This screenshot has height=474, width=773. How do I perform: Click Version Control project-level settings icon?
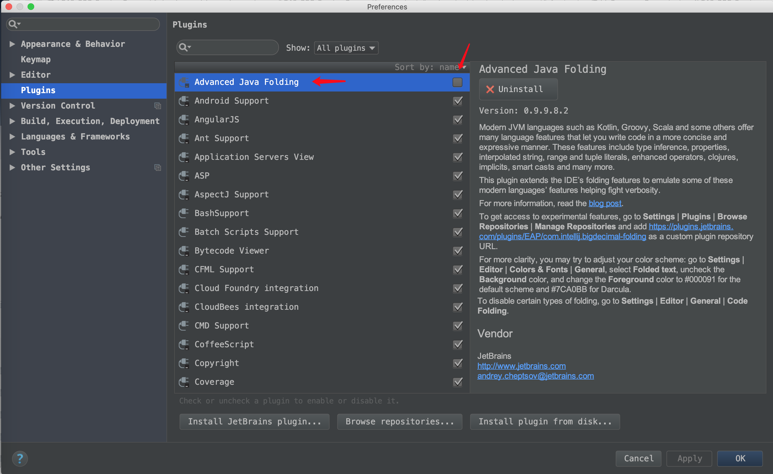pos(157,106)
